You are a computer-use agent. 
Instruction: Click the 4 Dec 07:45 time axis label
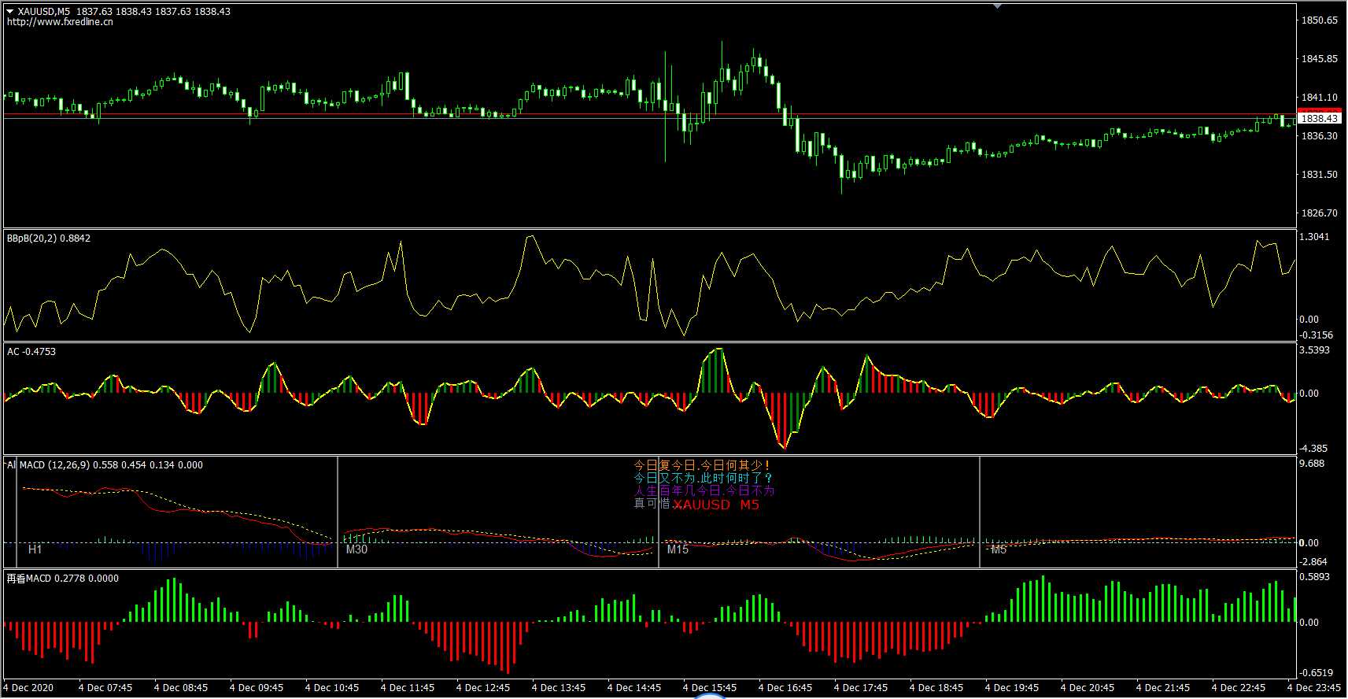coord(105,688)
